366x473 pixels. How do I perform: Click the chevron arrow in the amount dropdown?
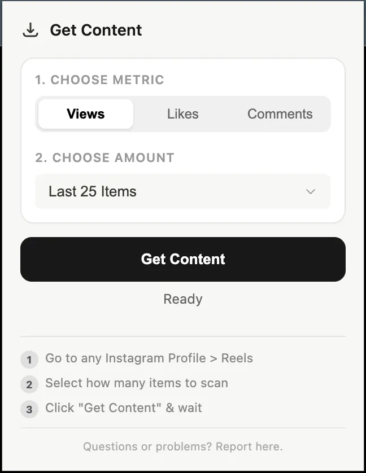pos(310,192)
